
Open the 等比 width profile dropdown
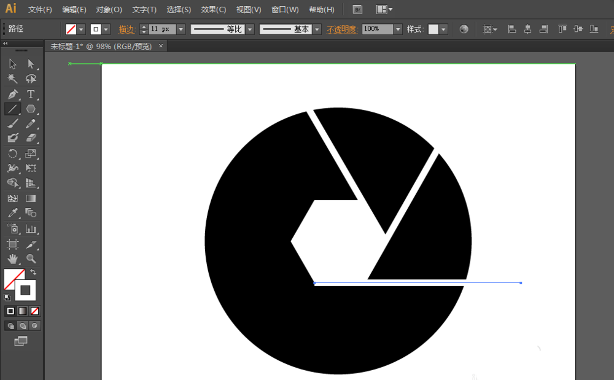click(x=251, y=28)
